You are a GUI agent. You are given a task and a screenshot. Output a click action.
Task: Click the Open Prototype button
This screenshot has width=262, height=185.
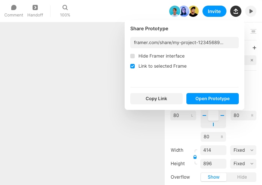tap(212, 99)
